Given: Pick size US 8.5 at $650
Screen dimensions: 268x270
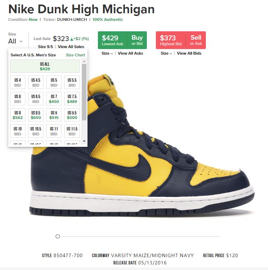Looking at the screenshot, I should point(36,115).
